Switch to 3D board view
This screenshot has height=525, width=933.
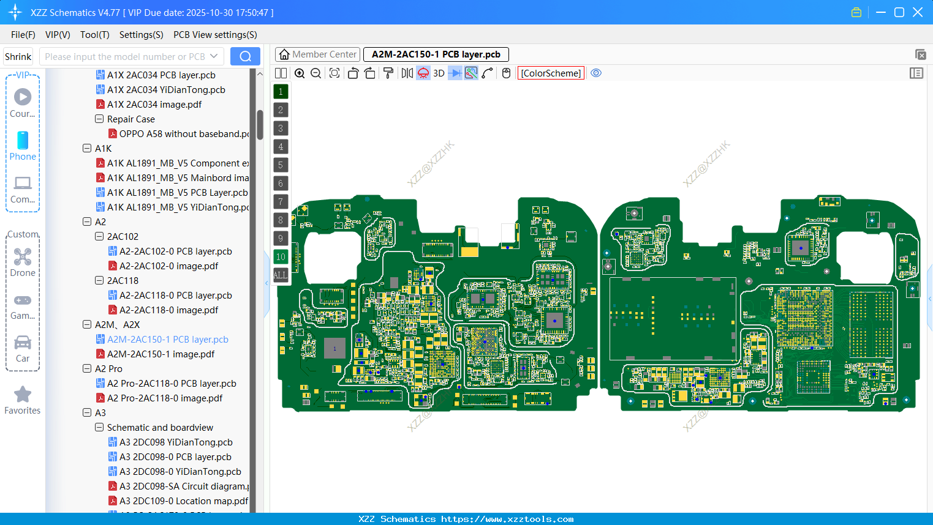point(438,73)
